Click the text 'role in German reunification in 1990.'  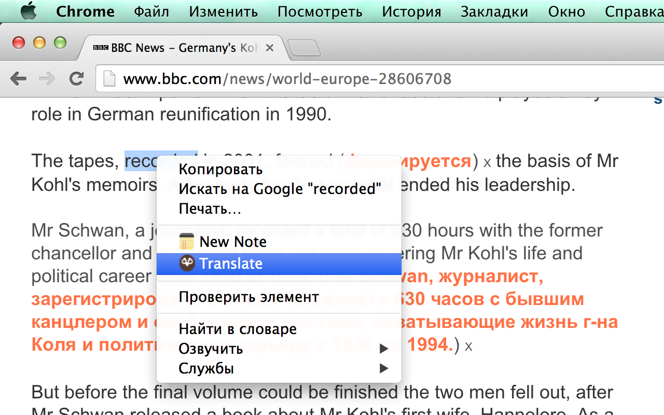182,114
